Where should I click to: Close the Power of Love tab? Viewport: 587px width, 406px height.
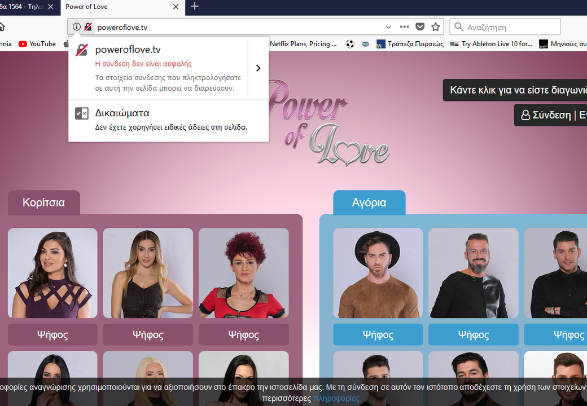(176, 7)
